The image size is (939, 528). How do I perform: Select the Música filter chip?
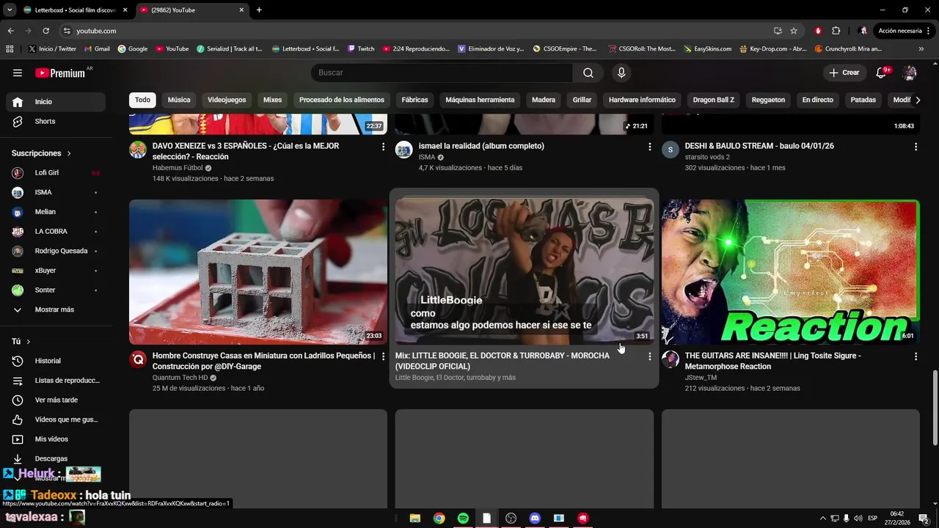coord(179,100)
